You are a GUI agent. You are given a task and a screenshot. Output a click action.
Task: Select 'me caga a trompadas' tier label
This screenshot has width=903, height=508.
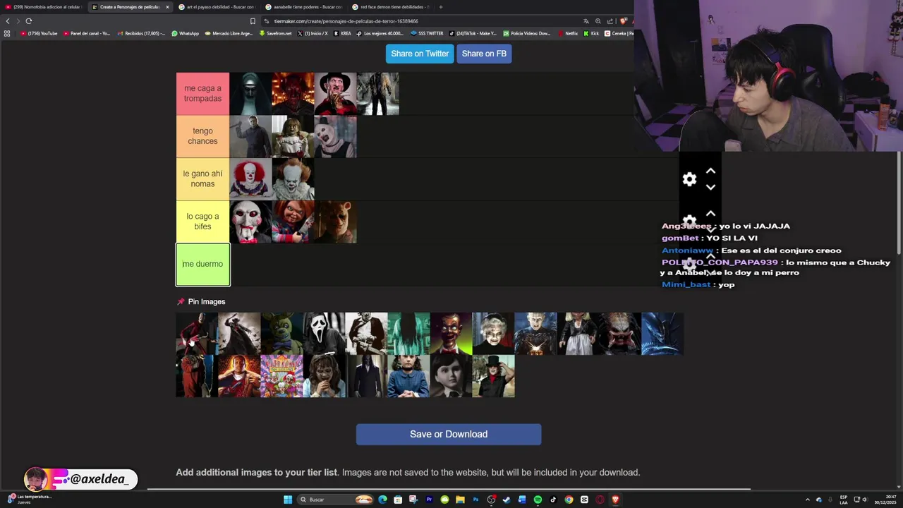pyautogui.click(x=202, y=93)
